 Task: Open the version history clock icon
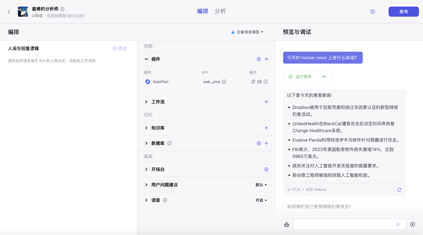[x=372, y=12]
